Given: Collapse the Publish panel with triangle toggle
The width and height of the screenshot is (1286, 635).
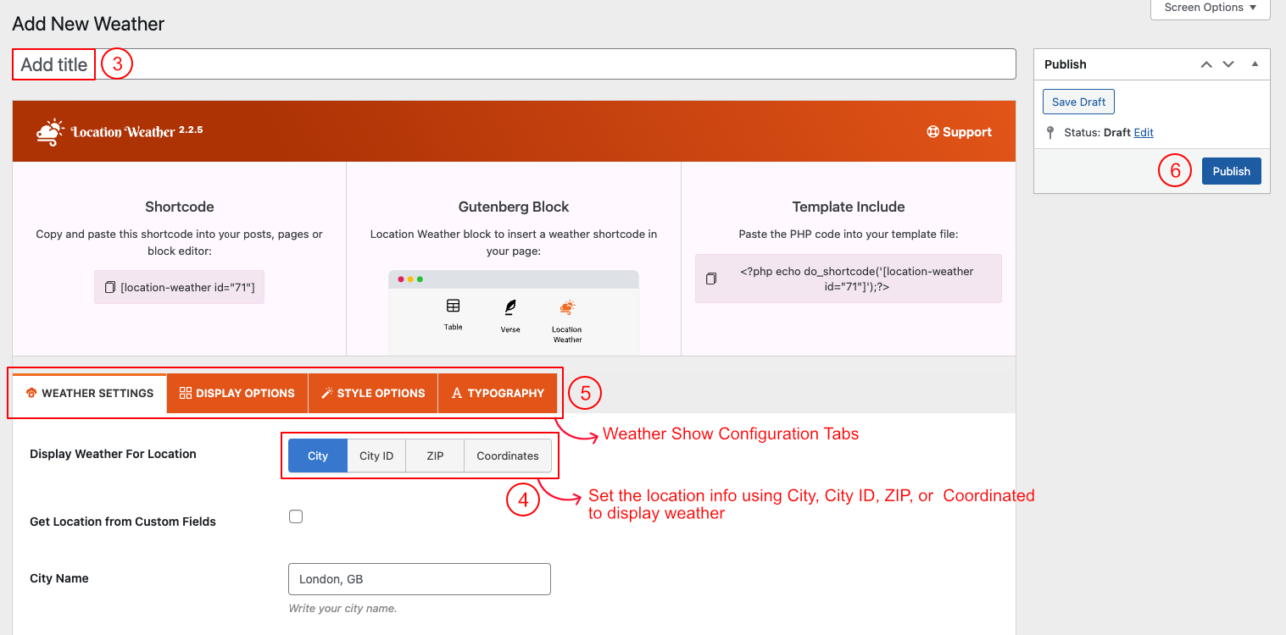Looking at the screenshot, I should [1255, 64].
